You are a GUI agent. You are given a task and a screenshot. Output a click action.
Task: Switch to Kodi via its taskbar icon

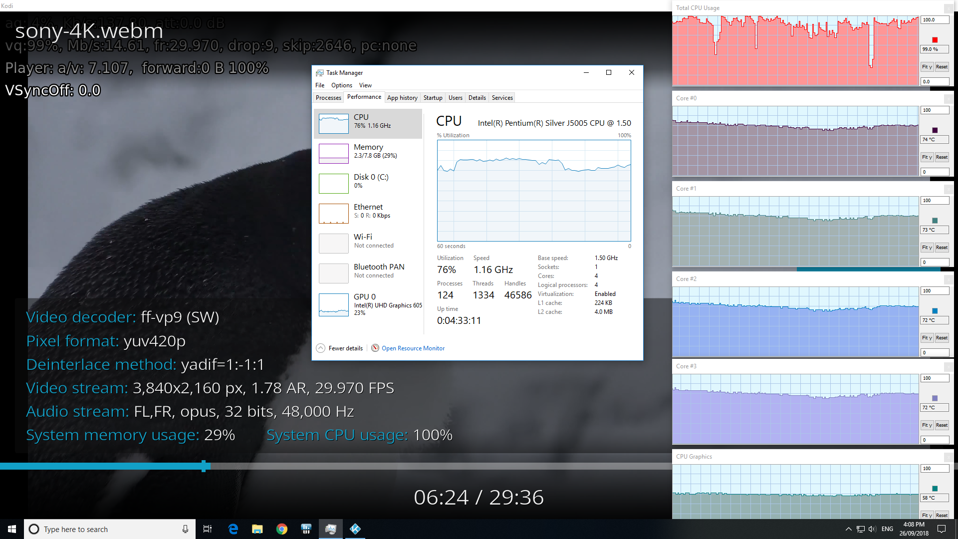click(355, 529)
